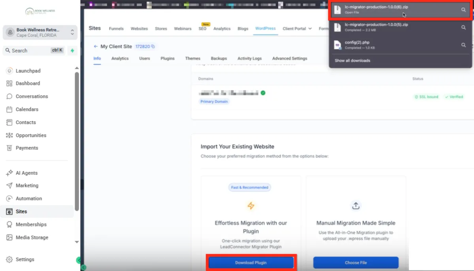Viewport: 474px width, 271px height.
Task: Show config(2).php in folder
Action: 463,45
